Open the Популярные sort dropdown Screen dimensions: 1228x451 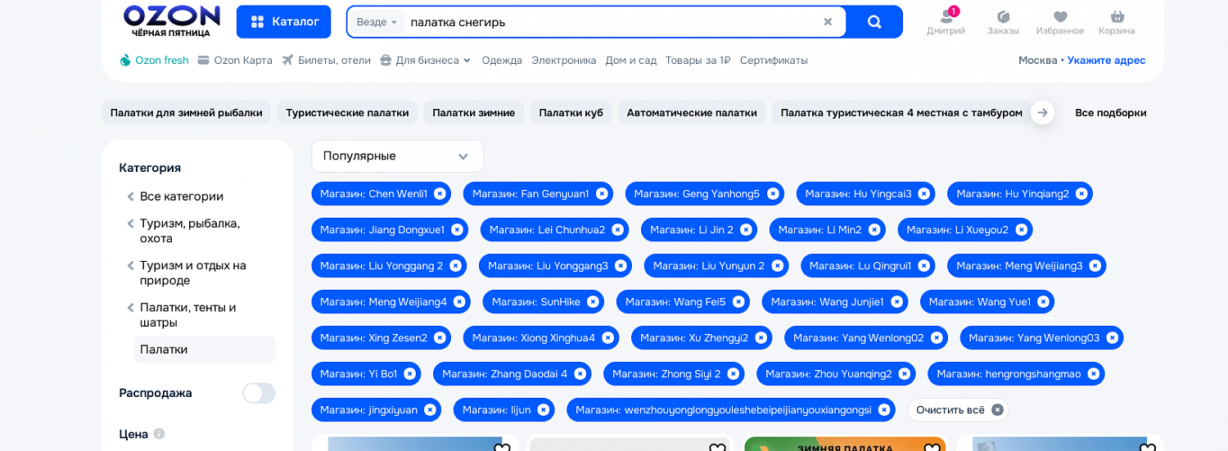click(397, 156)
